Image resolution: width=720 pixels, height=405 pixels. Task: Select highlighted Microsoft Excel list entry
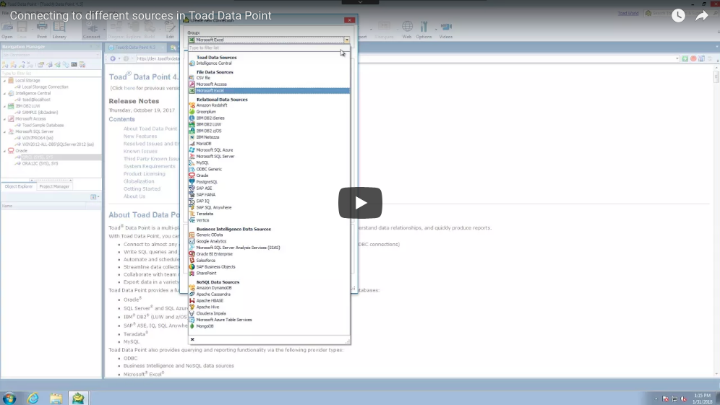pos(269,91)
